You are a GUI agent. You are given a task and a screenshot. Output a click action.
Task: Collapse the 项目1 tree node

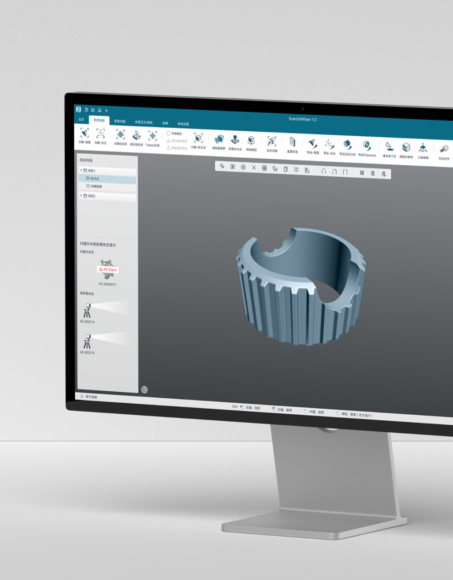click(x=81, y=170)
